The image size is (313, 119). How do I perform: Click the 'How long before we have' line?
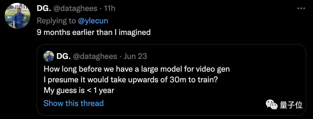coord(136,69)
